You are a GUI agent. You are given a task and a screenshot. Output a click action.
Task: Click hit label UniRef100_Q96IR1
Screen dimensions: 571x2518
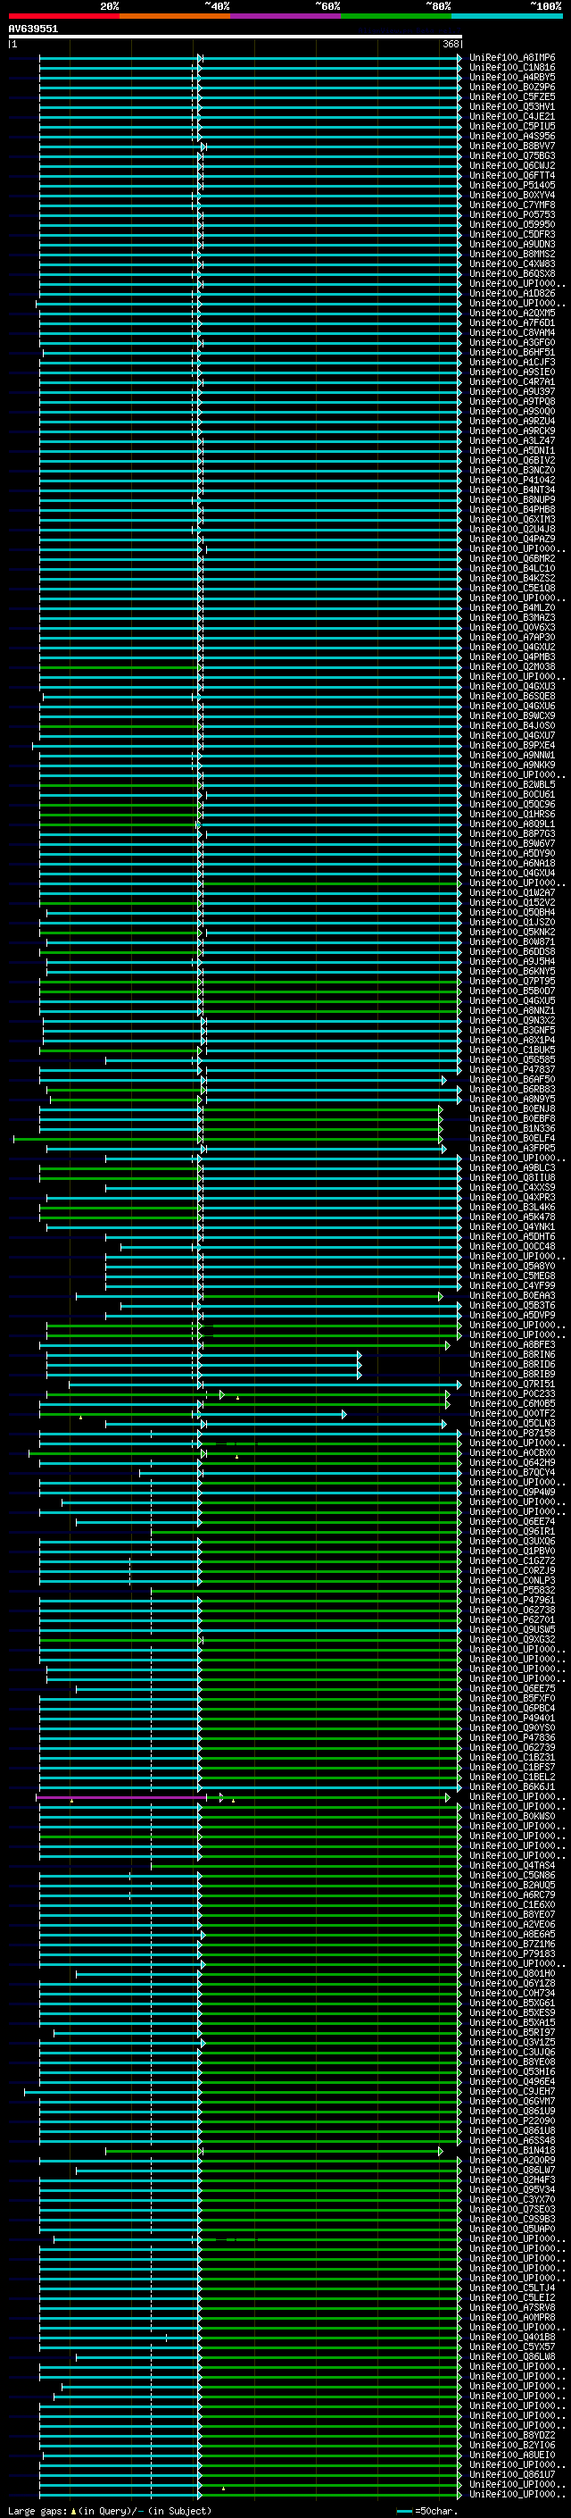(512, 1531)
